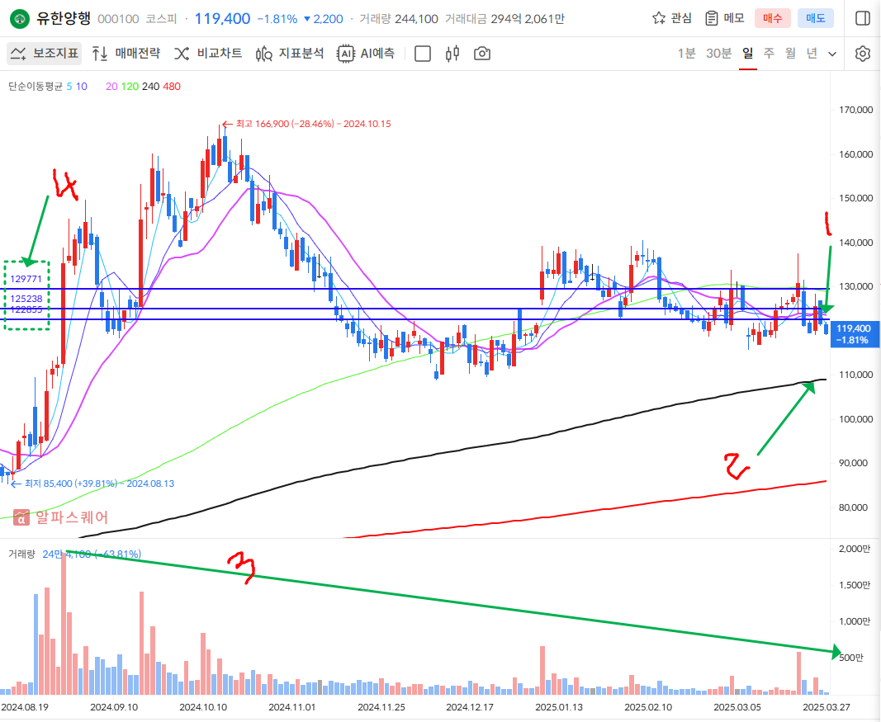The width and height of the screenshot is (881, 722).
Task: Select the 월 monthly timeframe
Action: [x=790, y=54]
